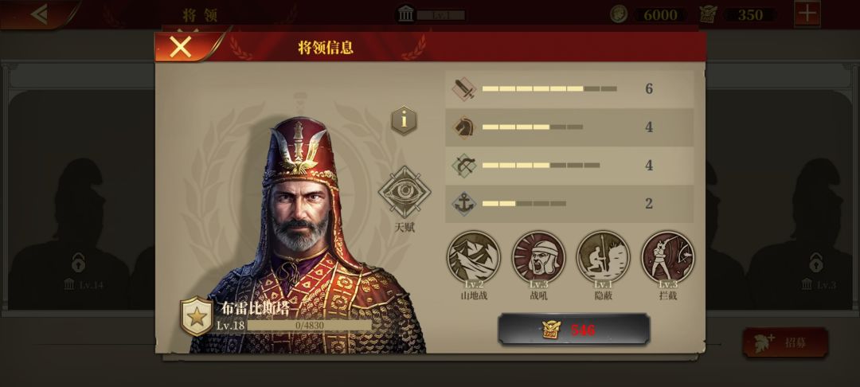Click the Lv.18 experience progress bar
This screenshot has height=387, width=860.
pos(309,326)
